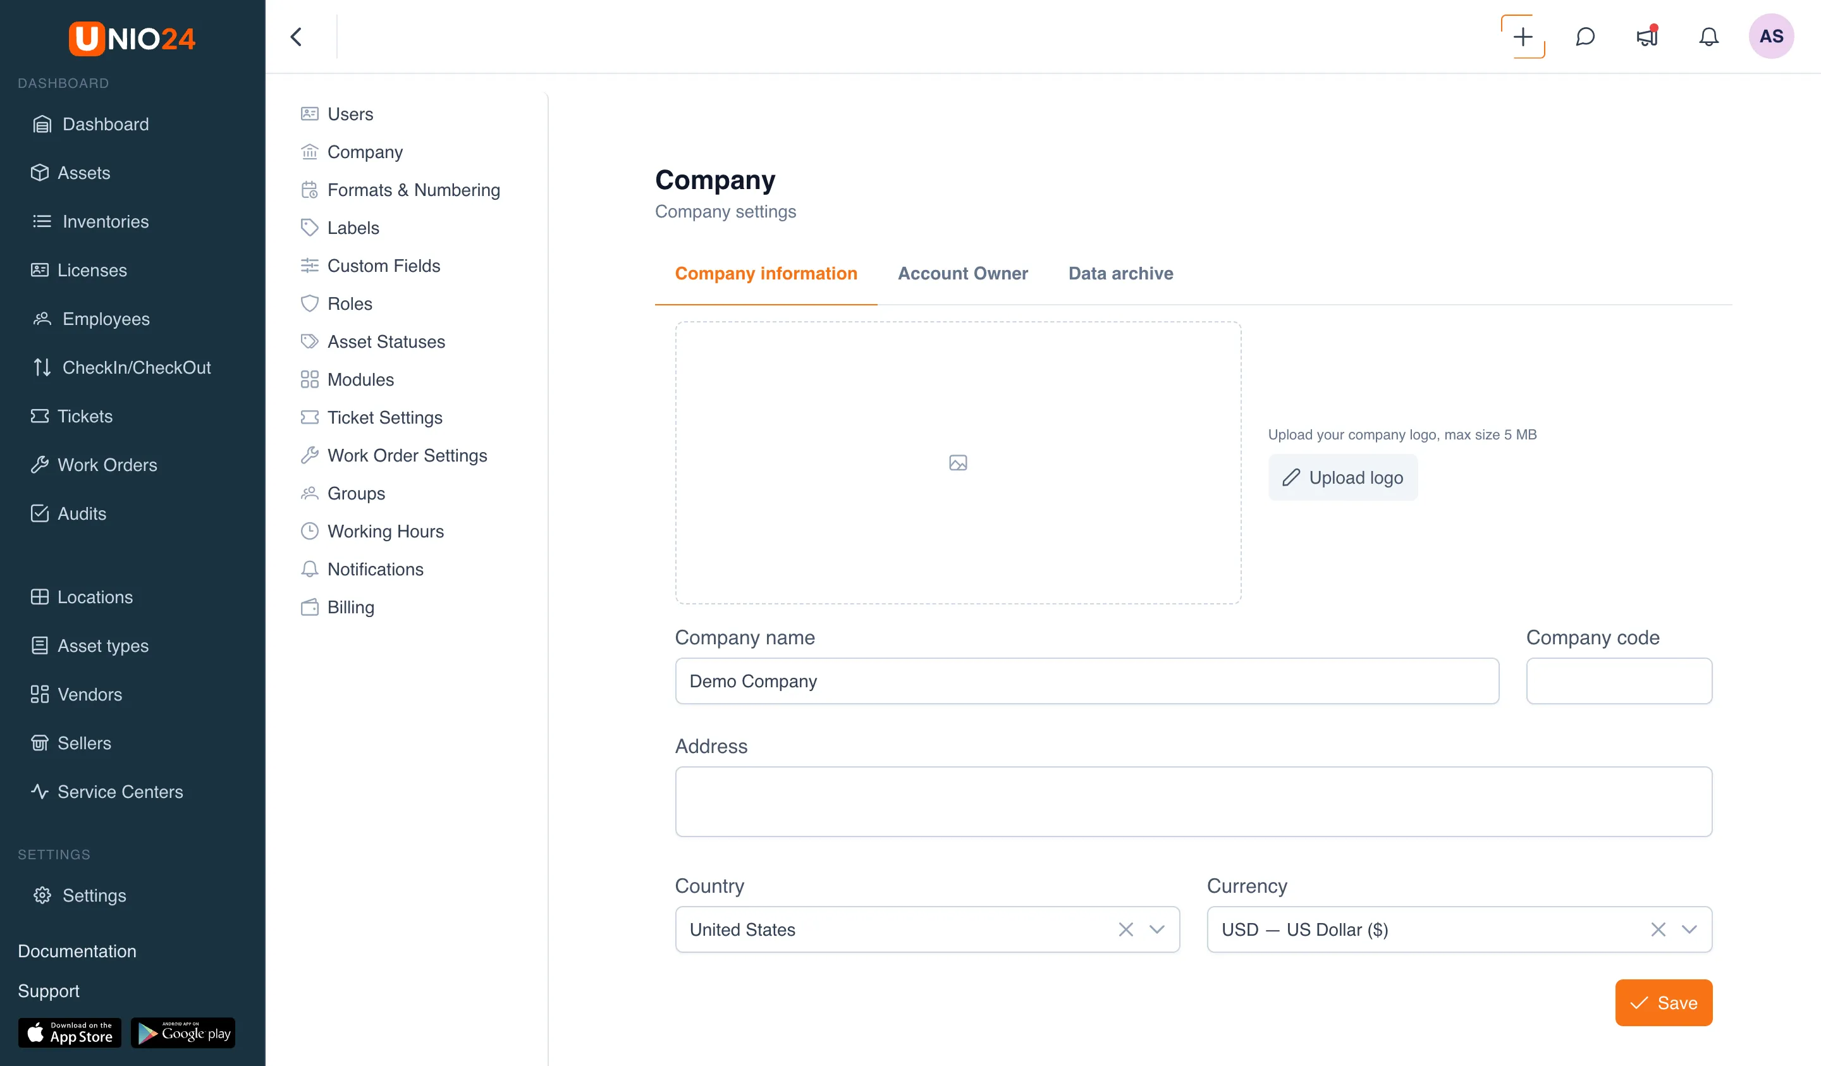Open Work Order Settings section
The image size is (1821, 1066).
393,455
